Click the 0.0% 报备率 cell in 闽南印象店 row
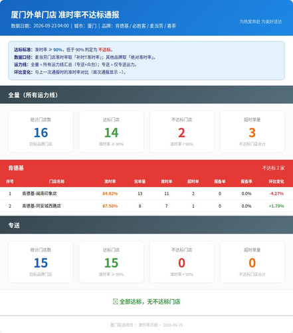 pyautogui.click(x=246, y=194)
